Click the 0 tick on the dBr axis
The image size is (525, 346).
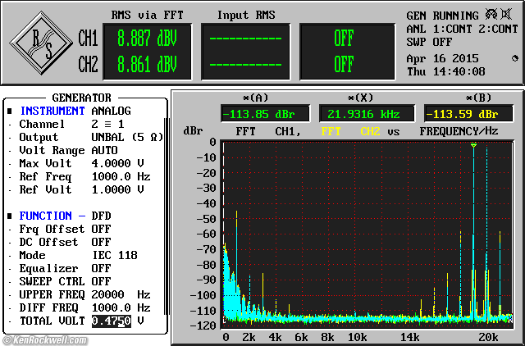pos(212,142)
